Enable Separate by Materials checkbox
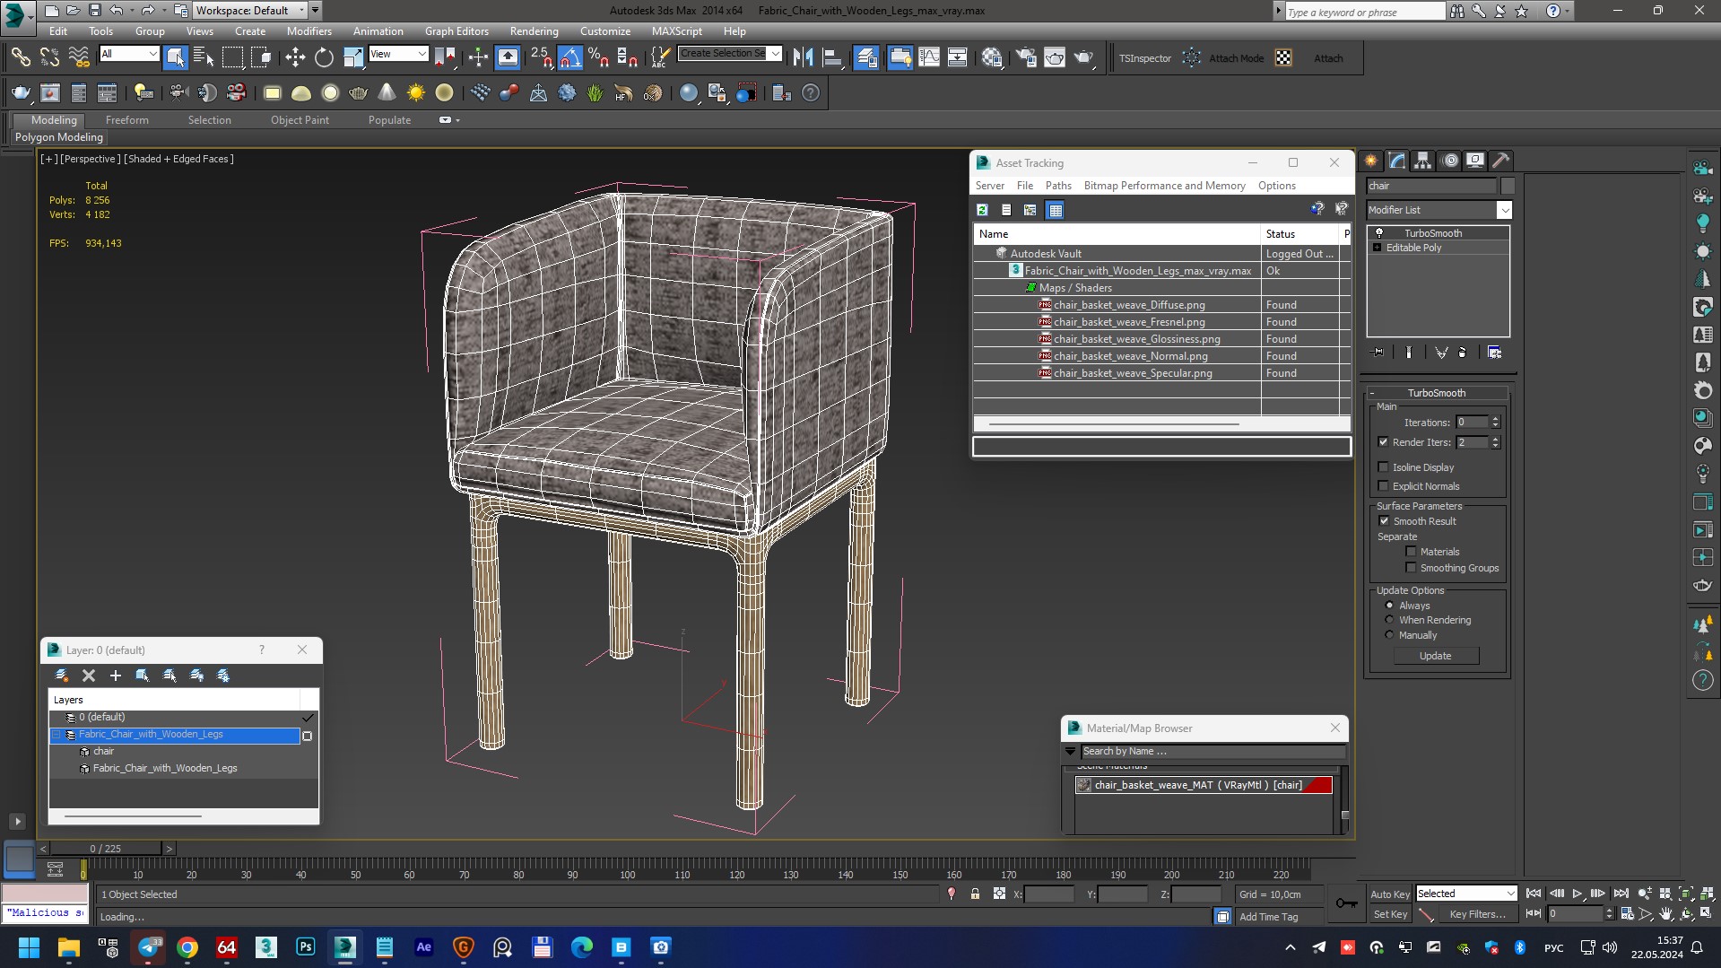The image size is (1721, 968). pos(1411,552)
